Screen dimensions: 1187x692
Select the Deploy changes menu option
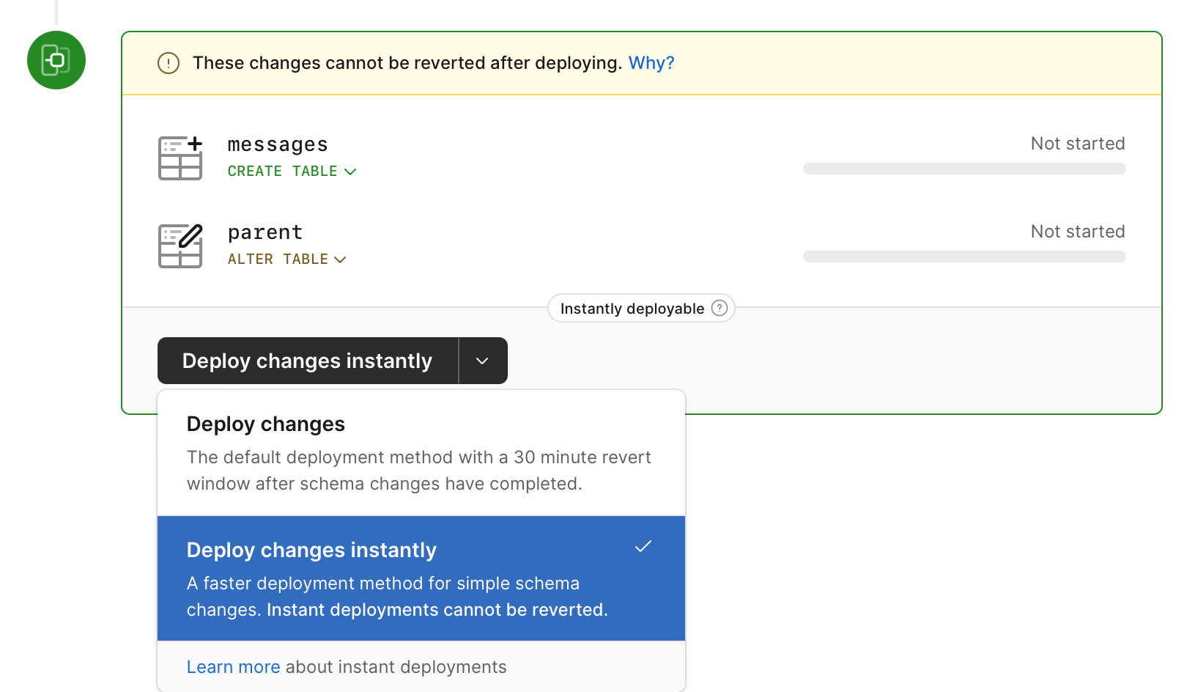[x=421, y=453]
